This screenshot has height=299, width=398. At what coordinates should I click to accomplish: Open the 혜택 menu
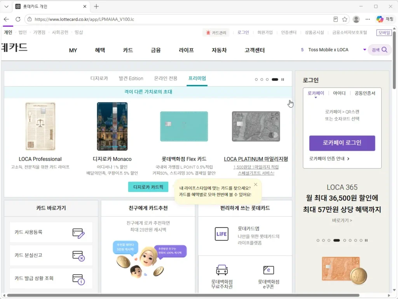pos(100,50)
